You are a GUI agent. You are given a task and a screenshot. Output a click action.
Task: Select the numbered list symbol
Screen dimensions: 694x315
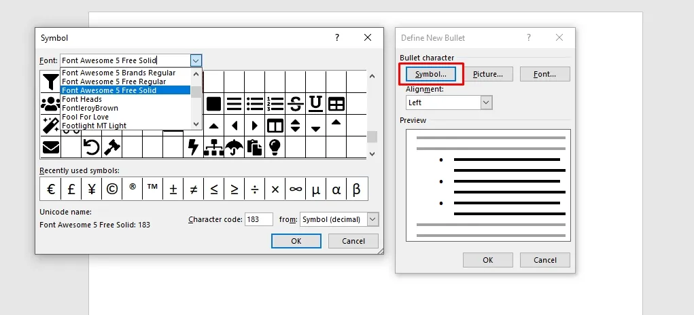pos(275,104)
